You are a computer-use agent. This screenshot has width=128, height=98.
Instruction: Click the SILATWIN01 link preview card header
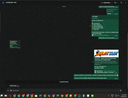tap(105, 17)
